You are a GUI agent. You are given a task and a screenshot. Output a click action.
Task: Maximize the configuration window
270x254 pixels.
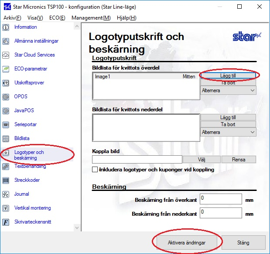(239, 7)
